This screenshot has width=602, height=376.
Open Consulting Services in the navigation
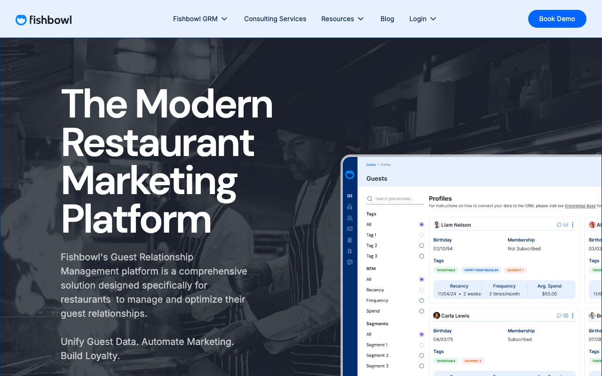[x=275, y=19]
